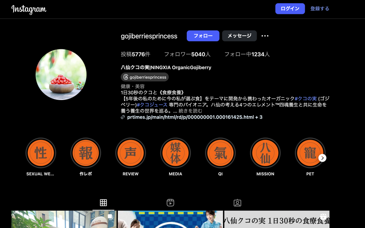Click the gojiberriesprincess username heading

point(149,36)
